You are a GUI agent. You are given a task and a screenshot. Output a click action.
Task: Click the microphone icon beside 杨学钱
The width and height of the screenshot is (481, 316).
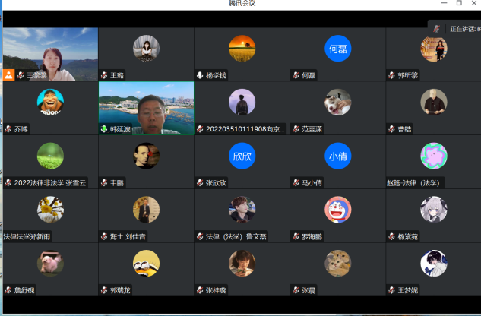pos(200,76)
